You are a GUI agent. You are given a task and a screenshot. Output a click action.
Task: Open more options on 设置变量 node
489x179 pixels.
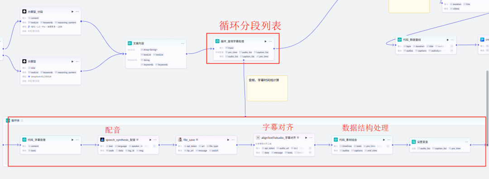point(466,141)
